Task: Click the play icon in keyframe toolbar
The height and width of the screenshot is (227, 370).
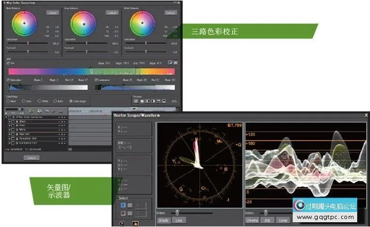Action: 31,111
